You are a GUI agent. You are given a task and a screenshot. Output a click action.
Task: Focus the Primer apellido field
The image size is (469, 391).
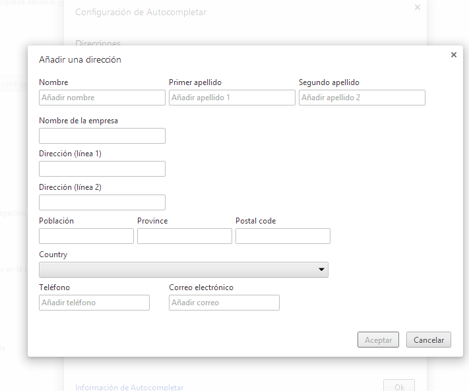[232, 98]
